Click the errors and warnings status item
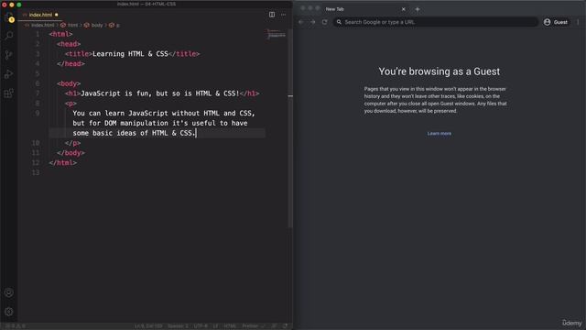 pos(15,326)
